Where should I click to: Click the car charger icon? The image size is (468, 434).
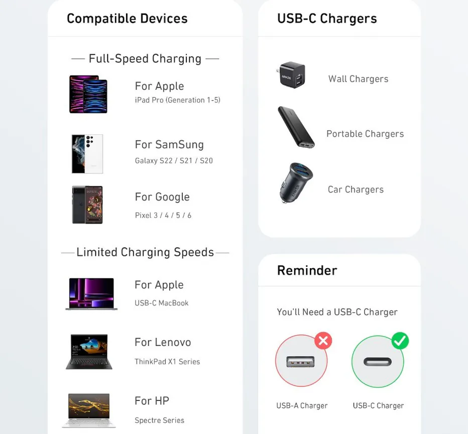(295, 182)
